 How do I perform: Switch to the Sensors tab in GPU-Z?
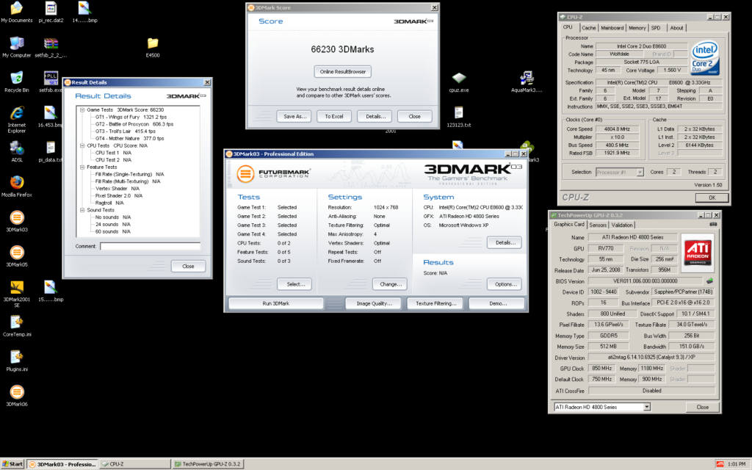point(598,225)
